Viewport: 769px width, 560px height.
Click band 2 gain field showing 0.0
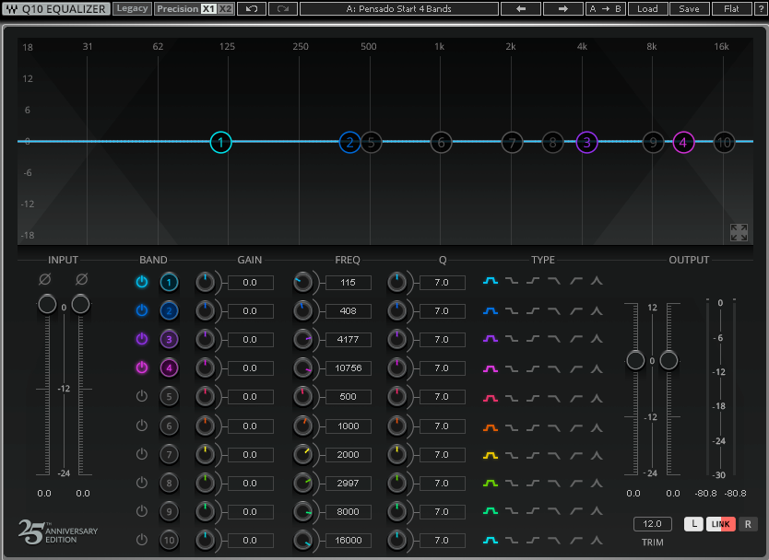(x=250, y=311)
